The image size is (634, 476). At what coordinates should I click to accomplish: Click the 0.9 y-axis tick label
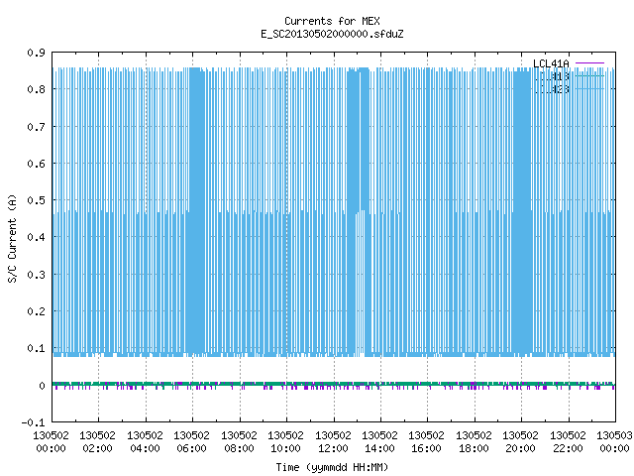(36, 53)
